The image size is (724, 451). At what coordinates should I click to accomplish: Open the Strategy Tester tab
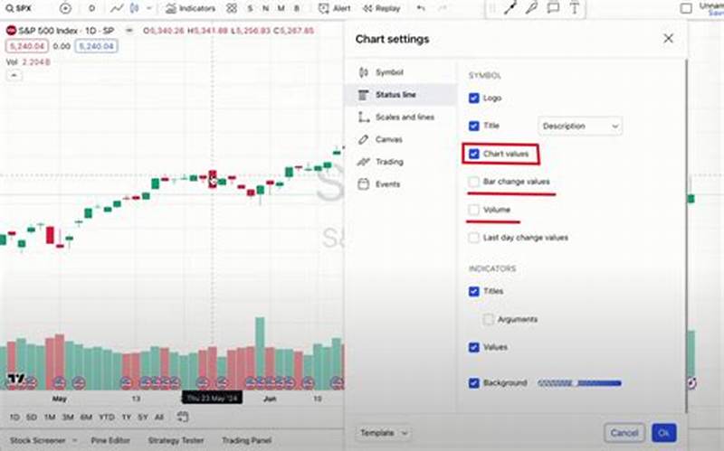coord(176,440)
